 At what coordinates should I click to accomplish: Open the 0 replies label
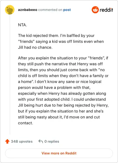pyautogui.click(x=52, y=141)
